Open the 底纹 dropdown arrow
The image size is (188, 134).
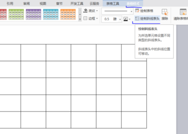(97, 11)
